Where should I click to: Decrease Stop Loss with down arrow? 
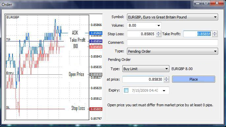point(159,35)
